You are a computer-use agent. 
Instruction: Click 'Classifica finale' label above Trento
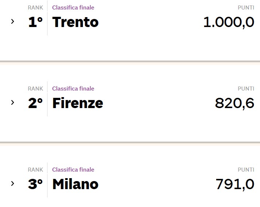pos(73,7)
